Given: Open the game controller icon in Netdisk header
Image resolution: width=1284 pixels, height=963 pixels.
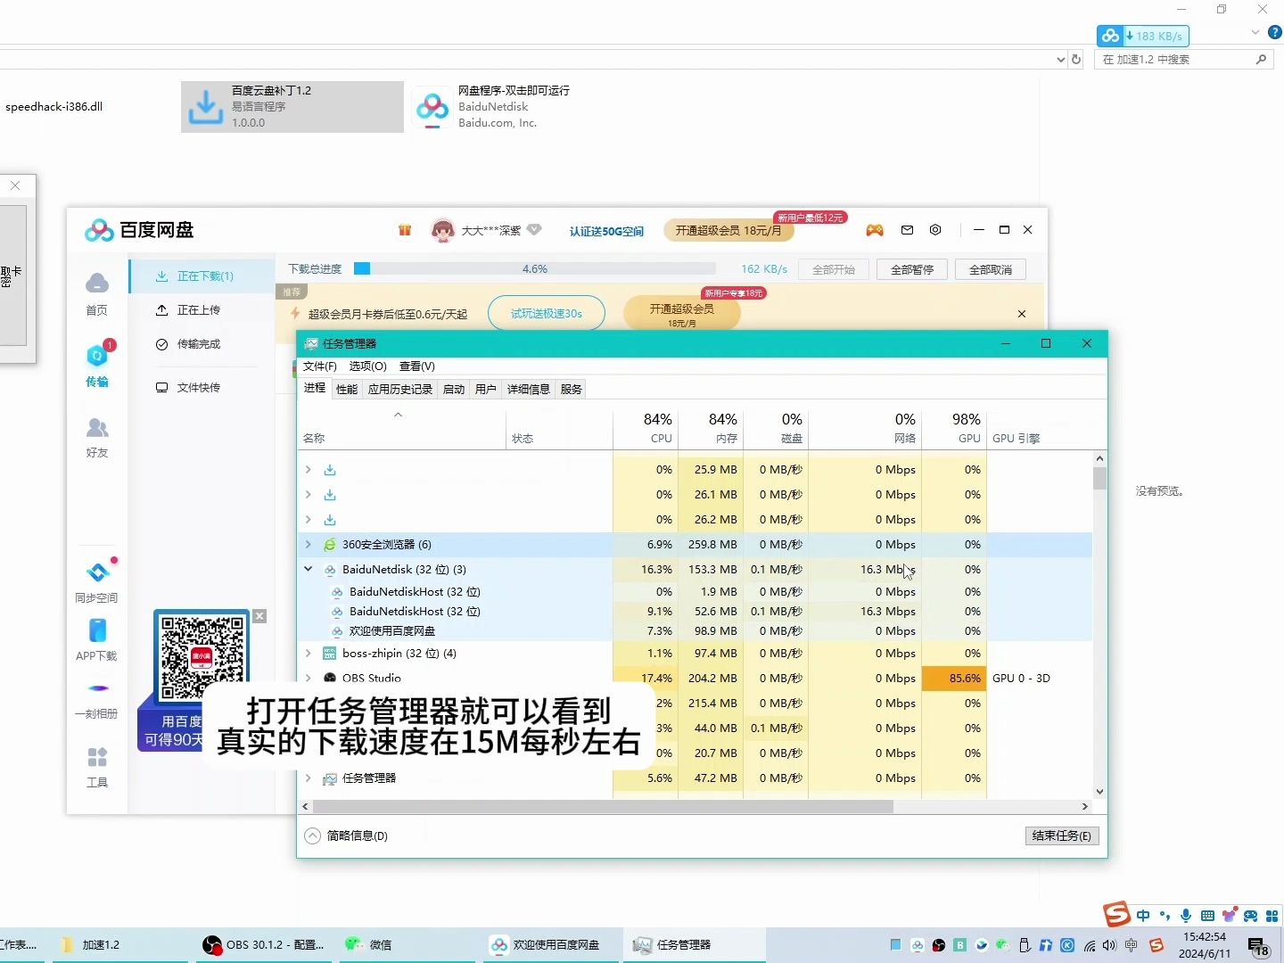Looking at the screenshot, I should coord(875,230).
